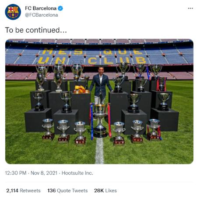The image size is (197, 198).
Task: Click the FC Barcelona display name
Action: [x=41, y=8]
